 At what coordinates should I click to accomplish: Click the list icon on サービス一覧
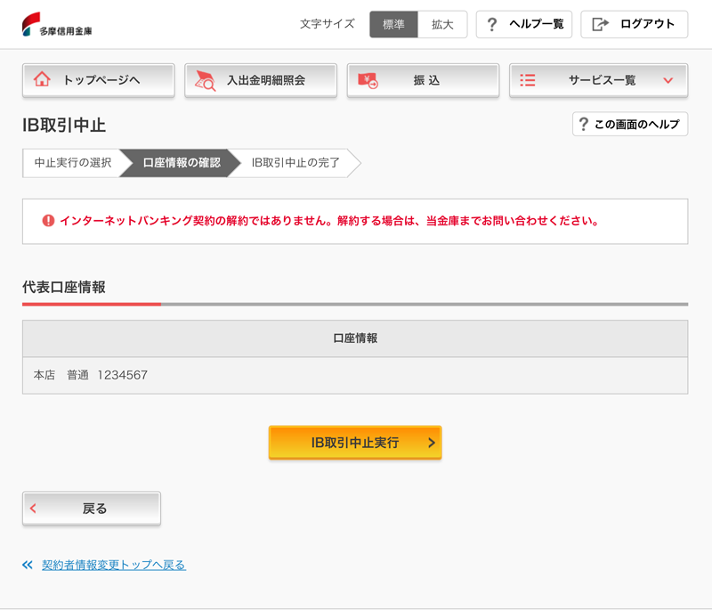pos(529,79)
